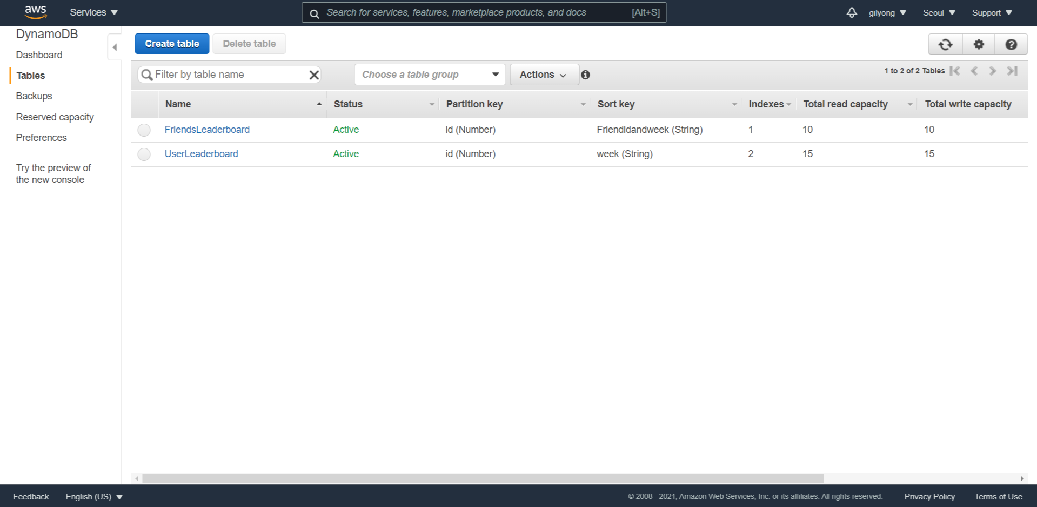Open Backups in sidebar
The height and width of the screenshot is (507, 1037).
tap(34, 96)
